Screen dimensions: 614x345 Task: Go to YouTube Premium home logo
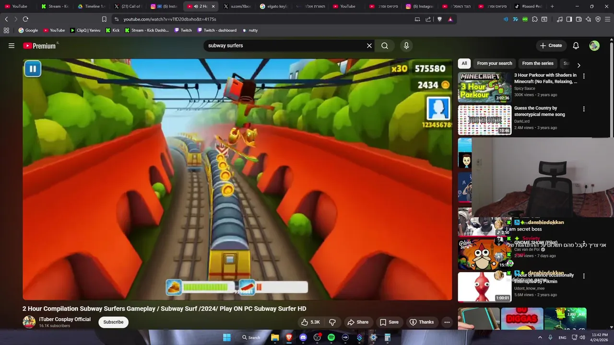click(39, 46)
